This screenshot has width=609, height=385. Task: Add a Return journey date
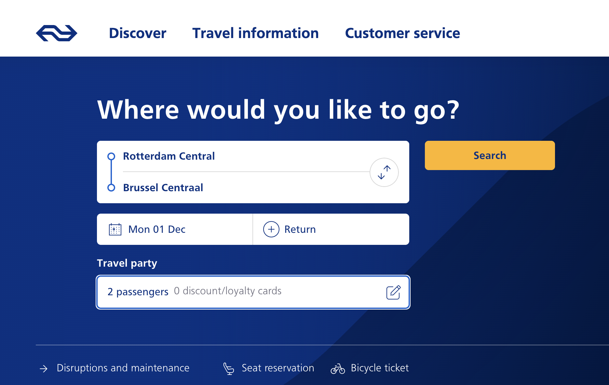pyautogui.click(x=300, y=229)
